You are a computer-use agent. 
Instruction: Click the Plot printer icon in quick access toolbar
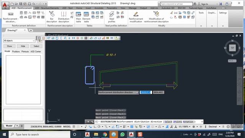click(29, 4)
